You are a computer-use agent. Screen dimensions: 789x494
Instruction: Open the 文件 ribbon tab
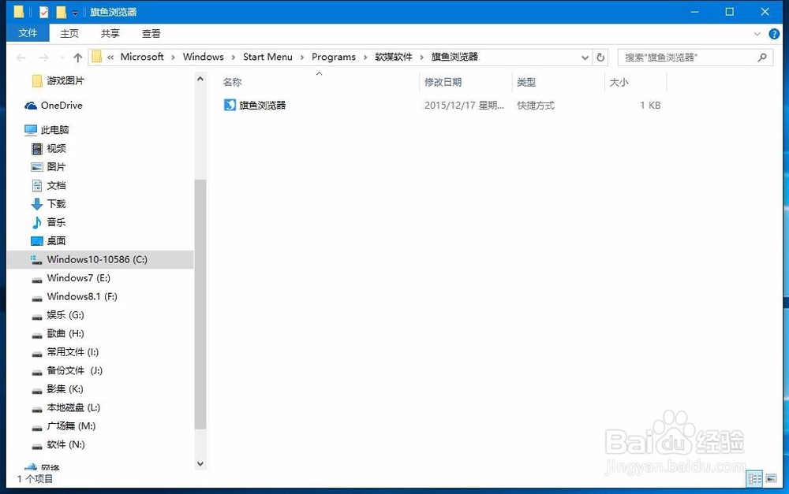pyautogui.click(x=28, y=33)
